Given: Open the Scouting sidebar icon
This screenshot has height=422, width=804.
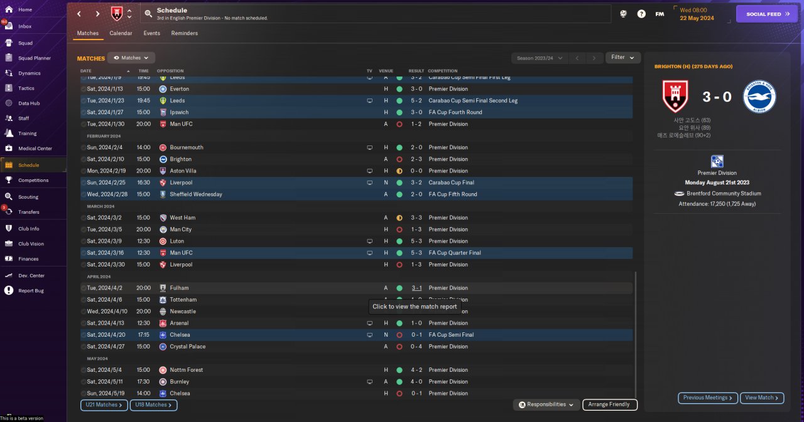Looking at the screenshot, I should click(x=9, y=197).
